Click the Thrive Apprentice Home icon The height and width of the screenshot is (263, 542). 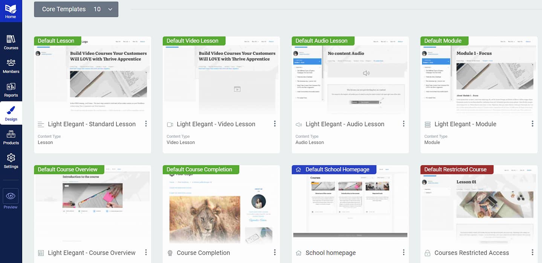point(11,11)
